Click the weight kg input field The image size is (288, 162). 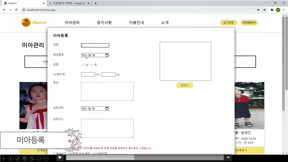tap(108, 74)
